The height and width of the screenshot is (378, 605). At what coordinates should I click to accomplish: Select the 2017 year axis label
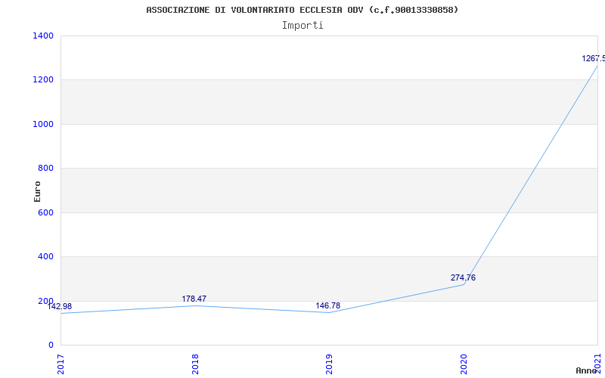(61, 364)
